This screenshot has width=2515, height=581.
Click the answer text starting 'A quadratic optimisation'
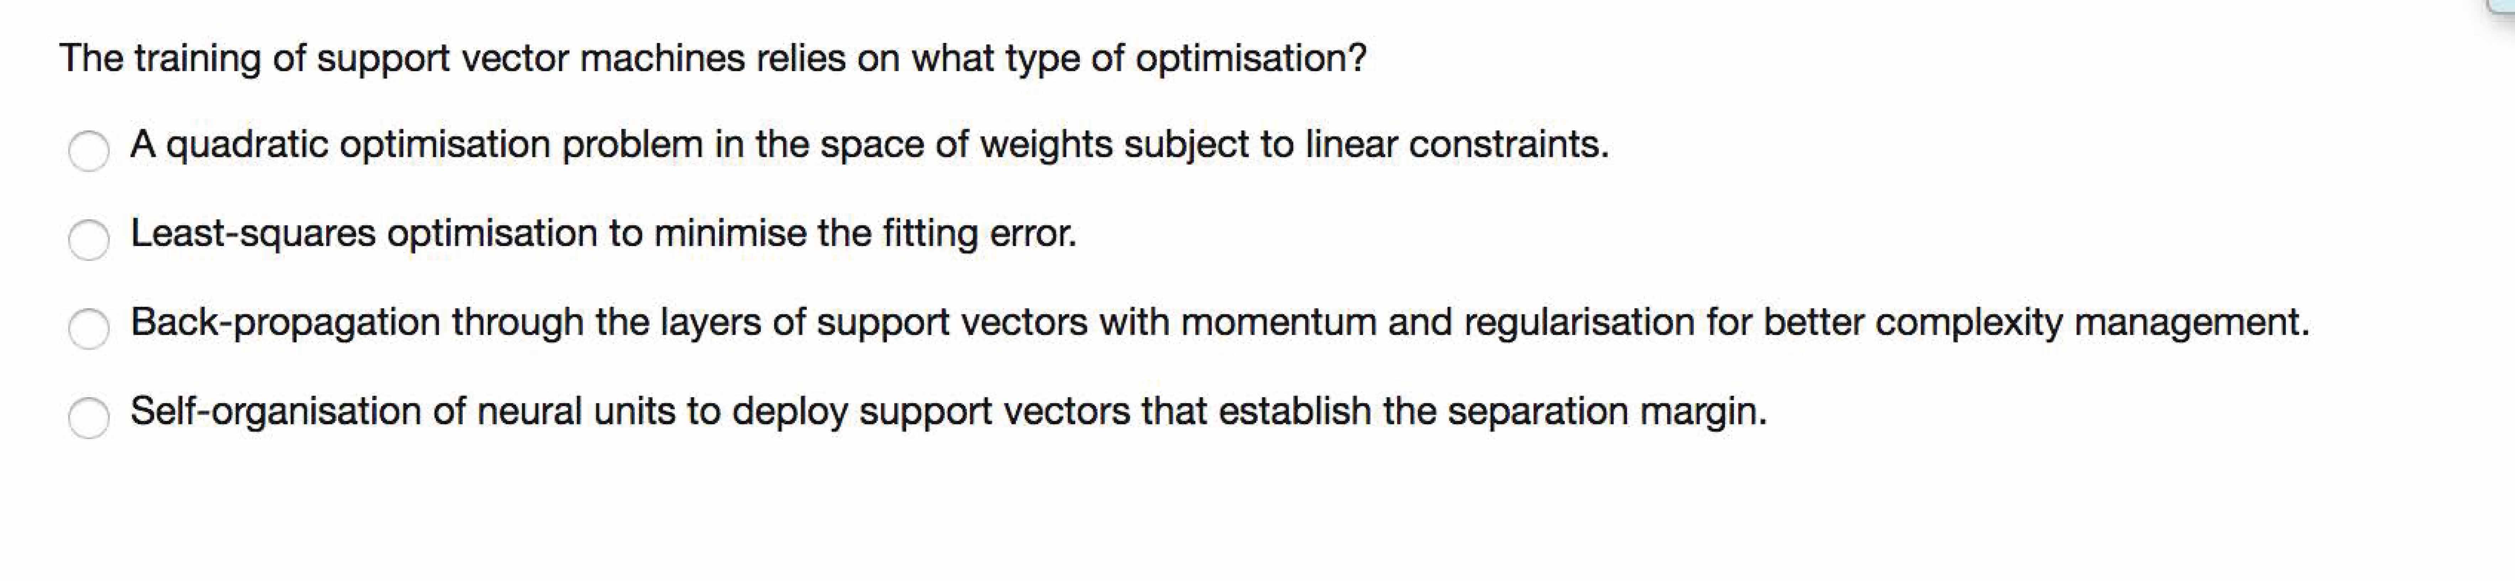click(869, 145)
